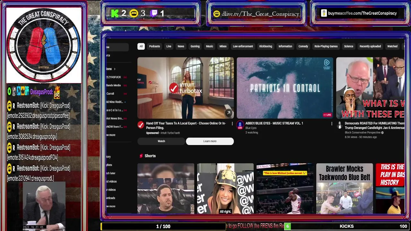The image size is (411, 231).
Task: Open the Brawler Mocks Taekwondo Blue Belt short
Action: click(345, 189)
